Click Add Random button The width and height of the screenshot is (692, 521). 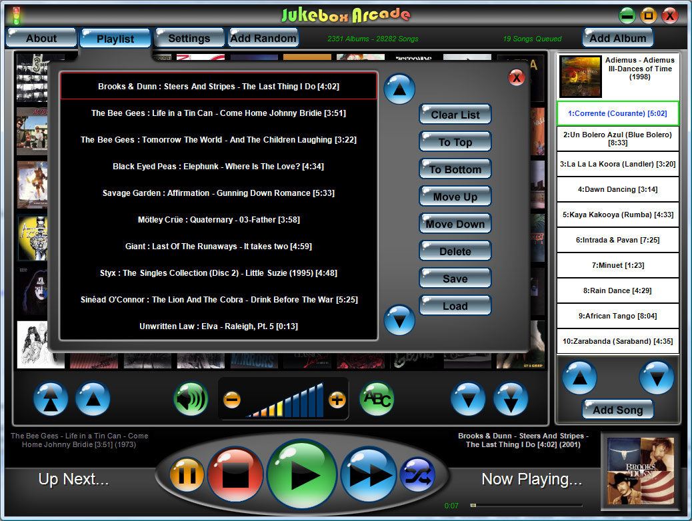tap(263, 38)
